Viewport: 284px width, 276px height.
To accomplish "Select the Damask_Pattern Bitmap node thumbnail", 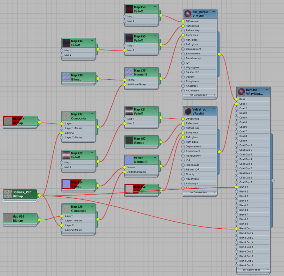I will (x=8, y=194).
